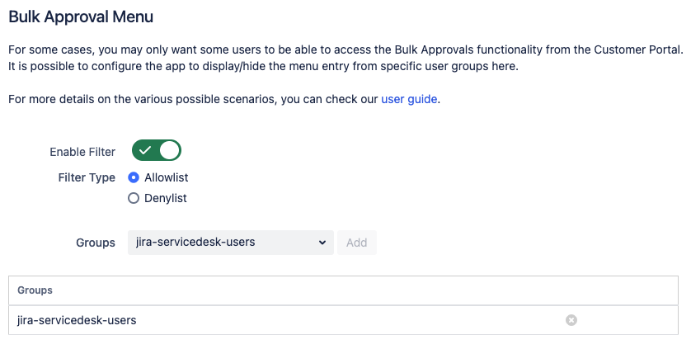The image size is (691, 349).
Task: Click the Enable Filter label
Action: coord(82,152)
